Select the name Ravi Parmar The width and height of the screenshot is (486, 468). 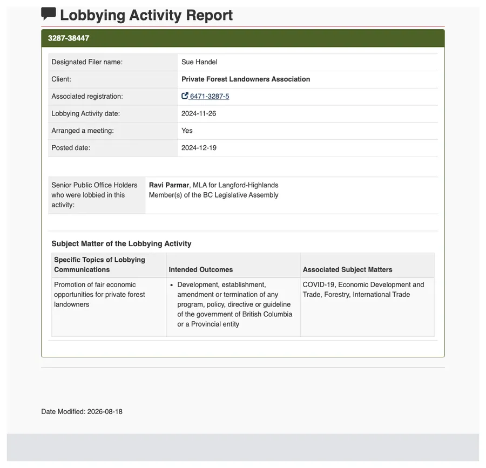[x=169, y=185]
